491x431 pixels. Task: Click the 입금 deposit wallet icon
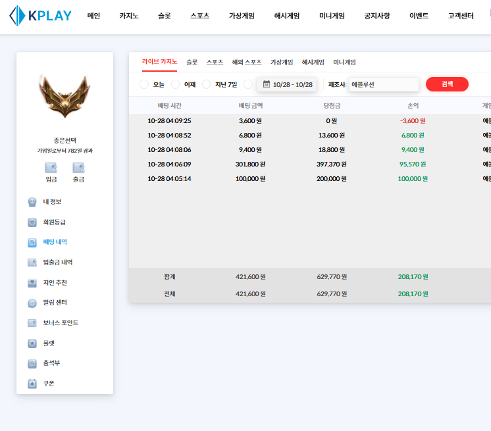(x=51, y=168)
